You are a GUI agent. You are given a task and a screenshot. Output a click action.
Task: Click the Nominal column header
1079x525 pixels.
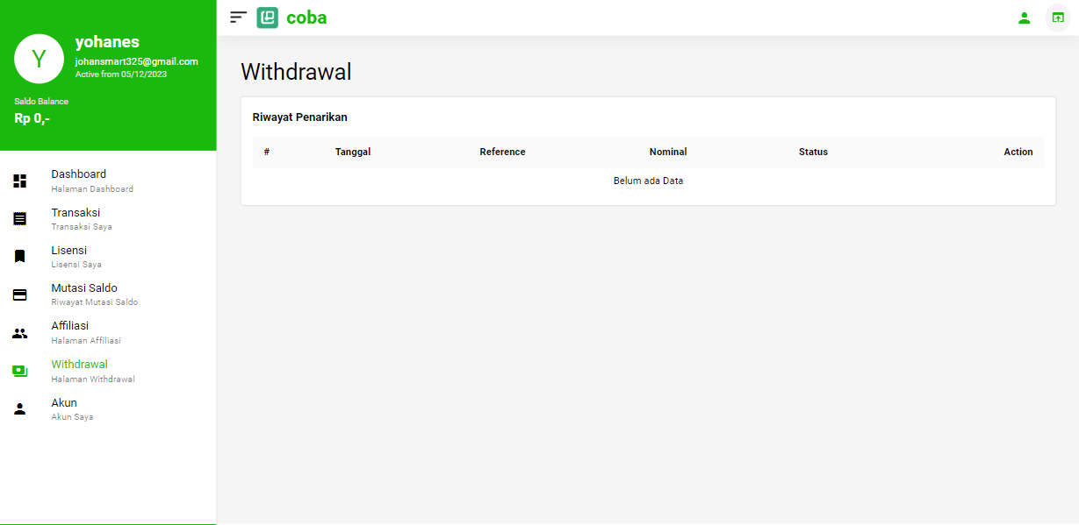pos(668,153)
